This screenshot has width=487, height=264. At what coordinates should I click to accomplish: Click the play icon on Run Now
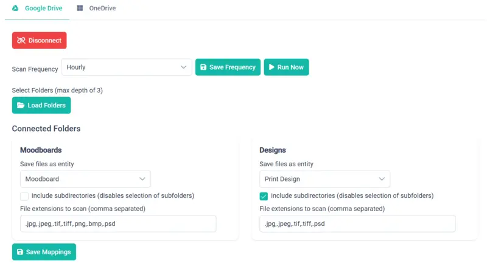point(272,67)
